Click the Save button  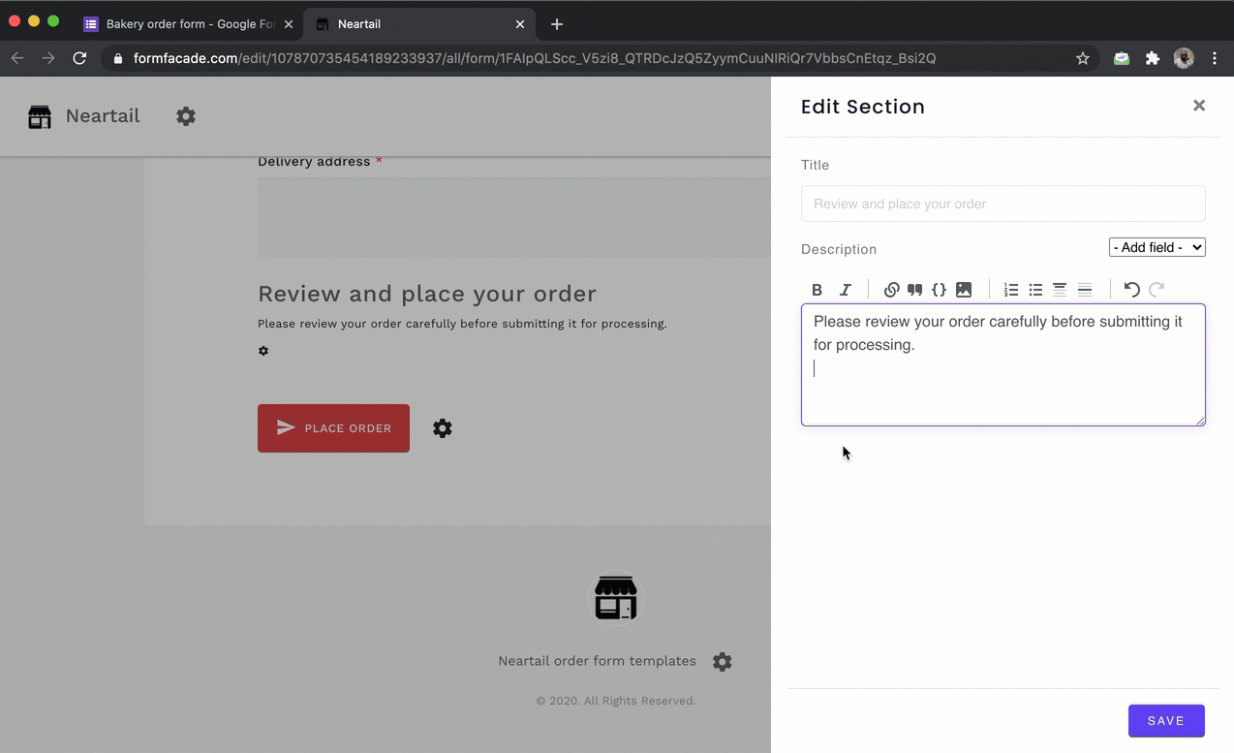click(x=1166, y=720)
